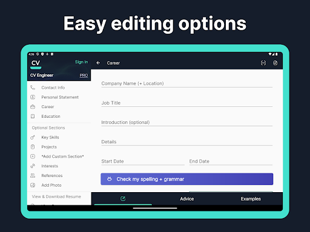Open the Key Skills key icon

coord(33,137)
